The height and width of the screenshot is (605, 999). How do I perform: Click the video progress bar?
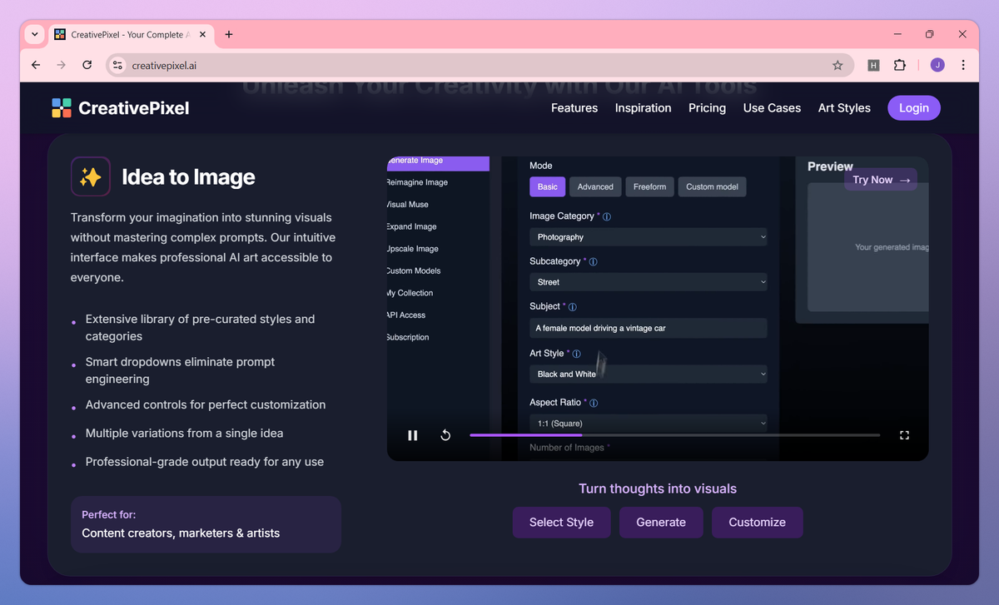[x=674, y=434]
